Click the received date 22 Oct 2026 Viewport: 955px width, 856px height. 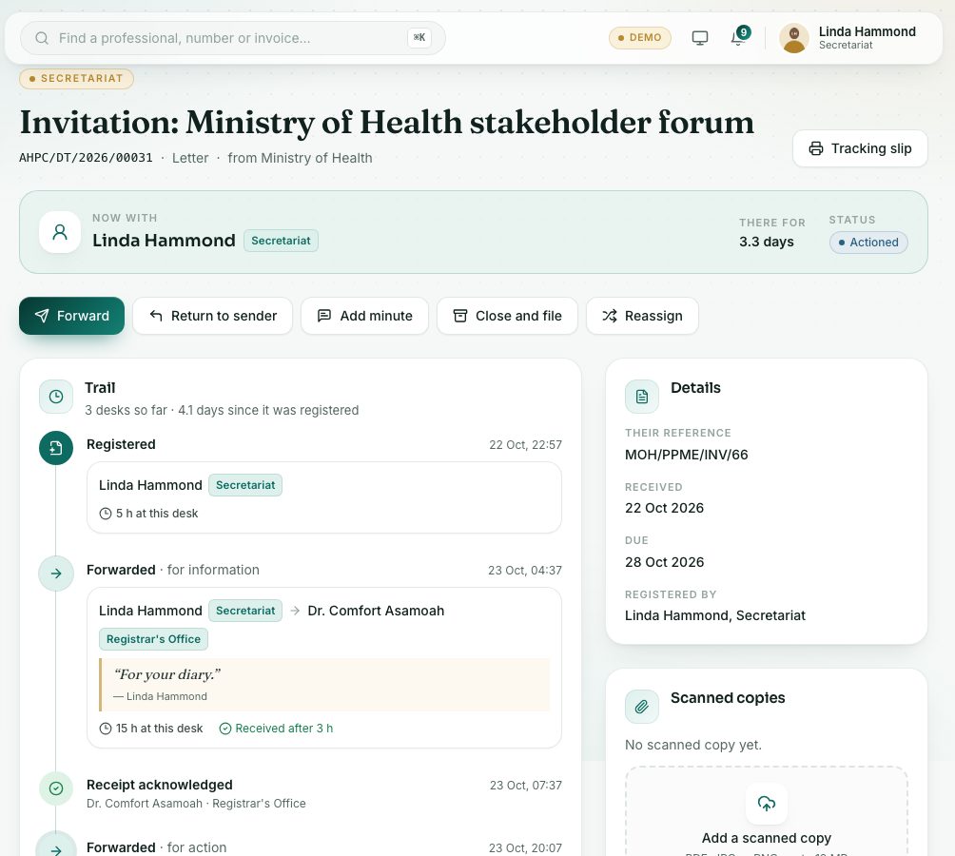pyautogui.click(x=665, y=508)
